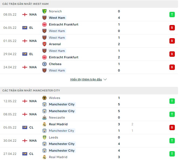Expand more matches with Hiển thị thêm trận đấu
The height and width of the screenshot is (160, 181).
[86, 80]
